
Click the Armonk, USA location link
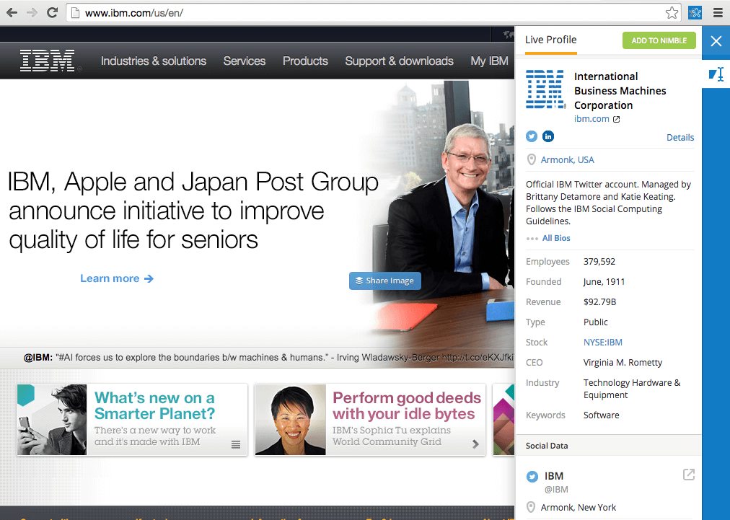(568, 159)
